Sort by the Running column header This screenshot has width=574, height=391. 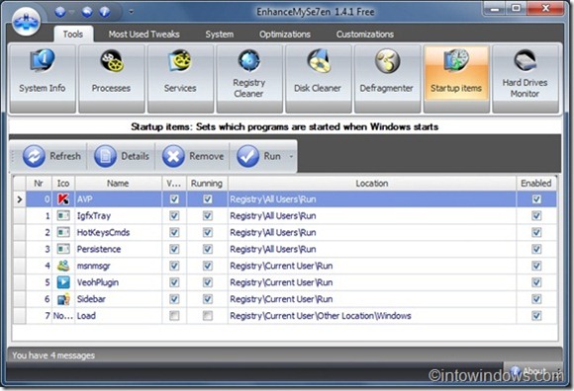207,184
